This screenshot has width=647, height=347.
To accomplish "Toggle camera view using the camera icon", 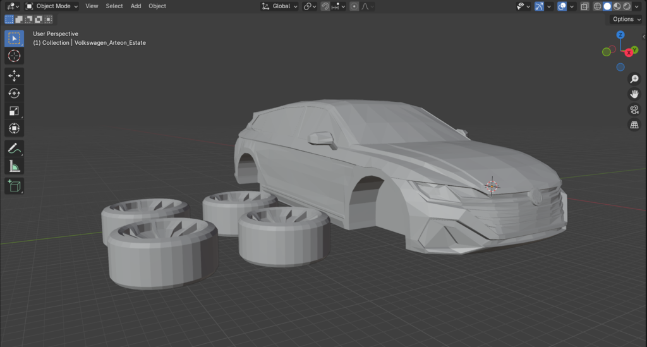I will click(634, 109).
